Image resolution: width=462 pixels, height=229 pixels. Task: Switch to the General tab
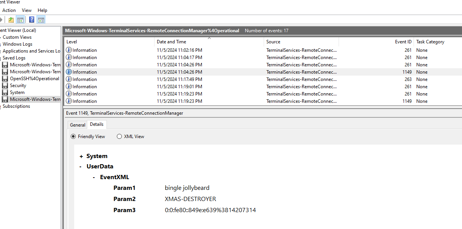78,125
